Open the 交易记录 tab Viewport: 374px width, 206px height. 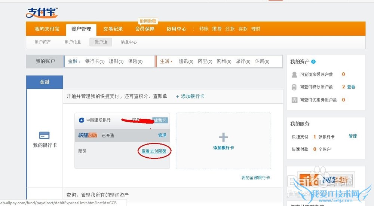point(113,29)
